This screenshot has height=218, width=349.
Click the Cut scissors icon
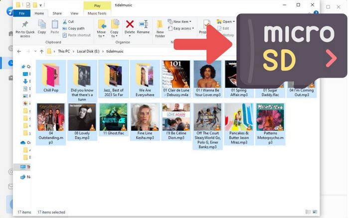pos(65,21)
